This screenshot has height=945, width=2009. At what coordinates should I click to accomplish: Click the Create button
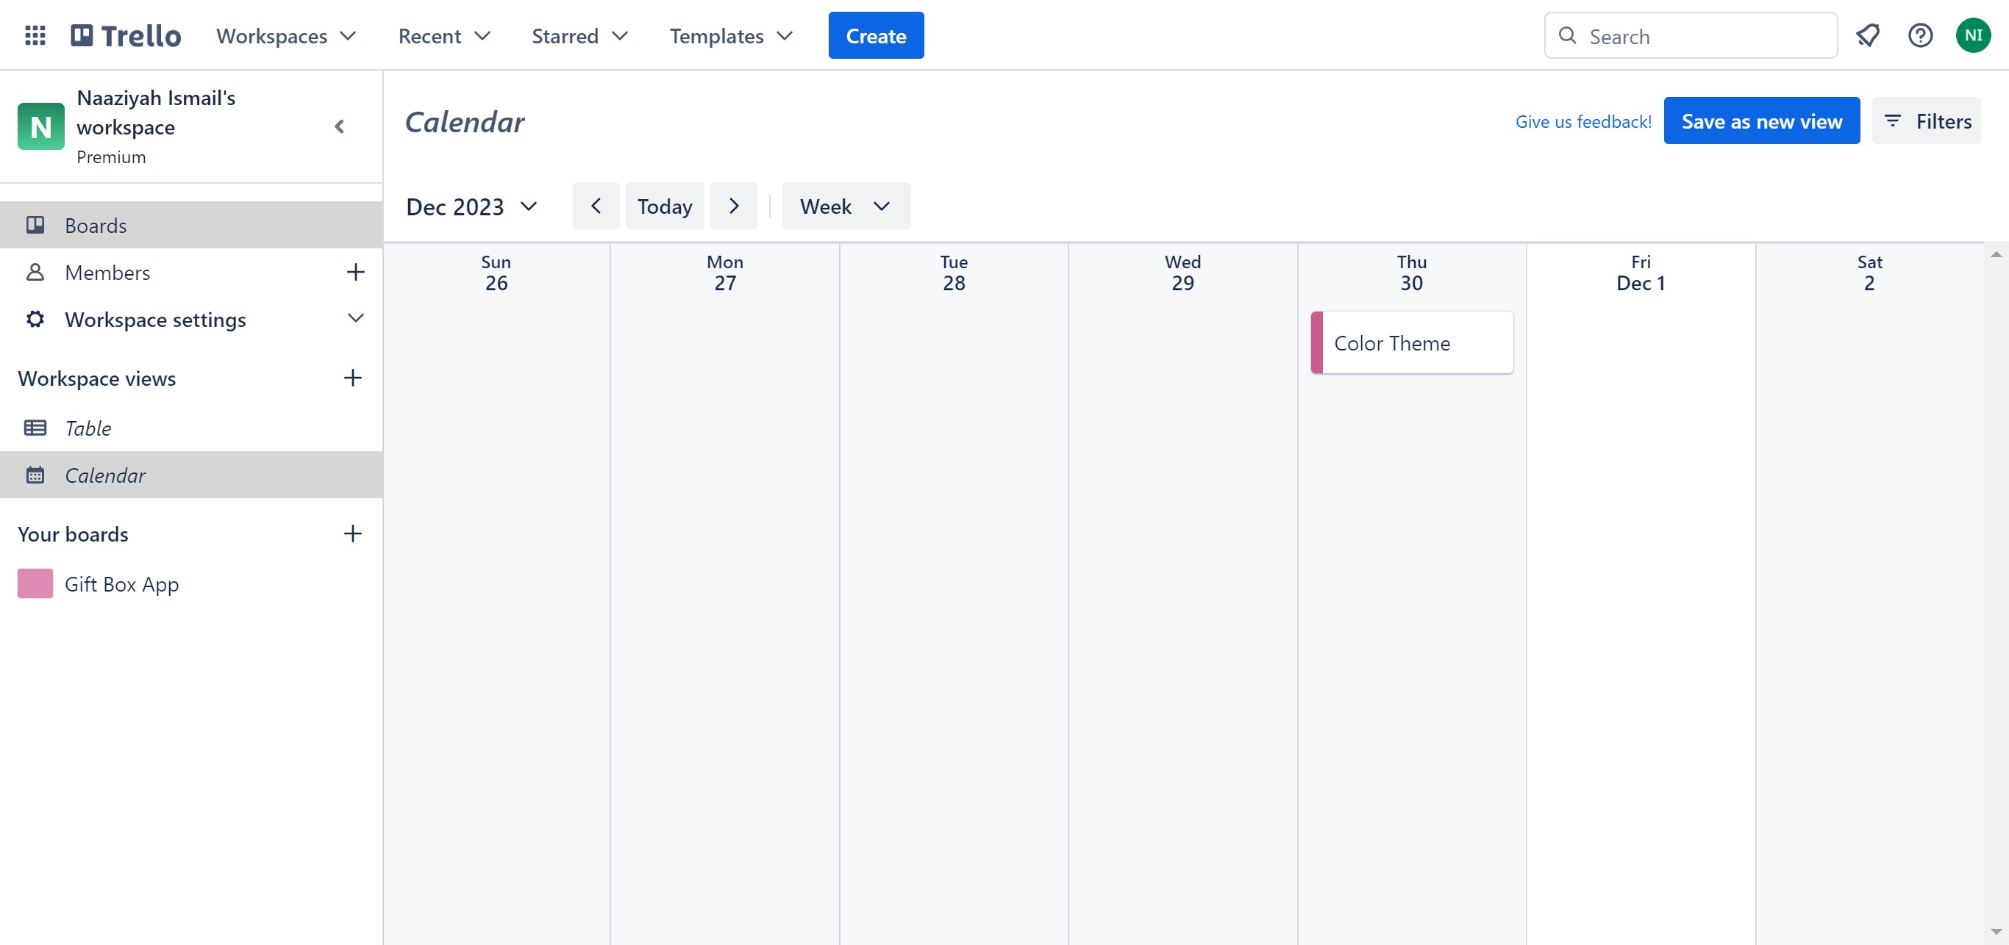(x=876, y=36)
